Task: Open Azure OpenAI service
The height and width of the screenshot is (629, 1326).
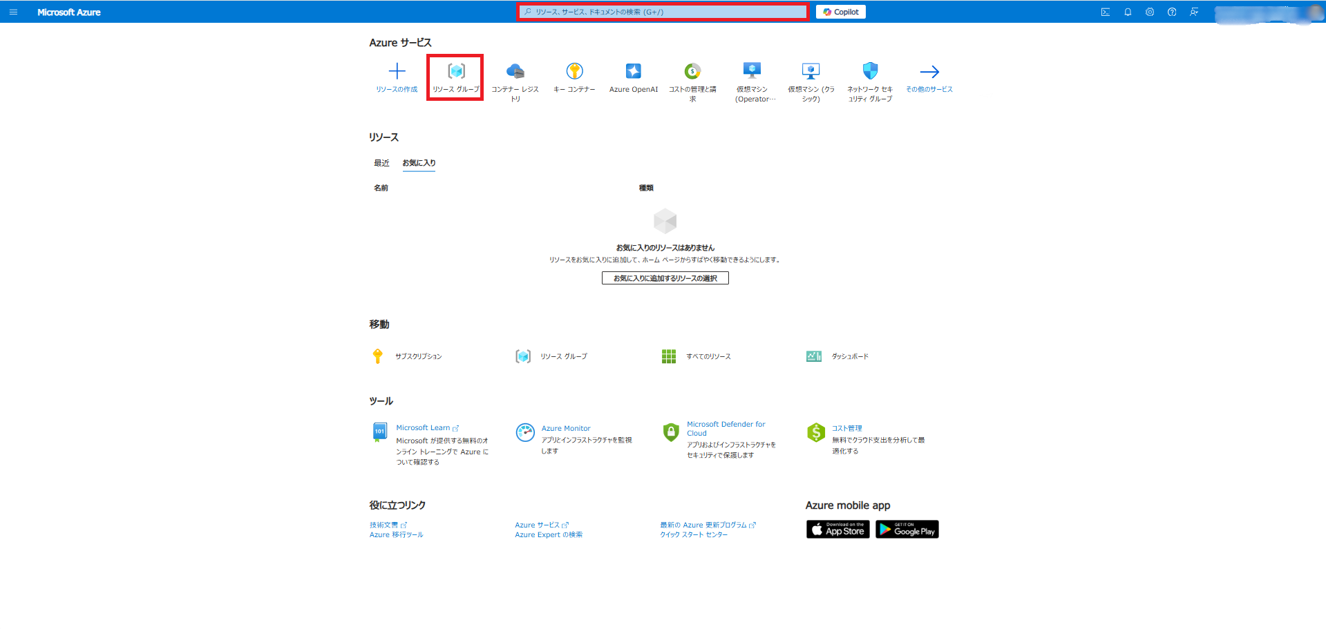Action: 634,77
